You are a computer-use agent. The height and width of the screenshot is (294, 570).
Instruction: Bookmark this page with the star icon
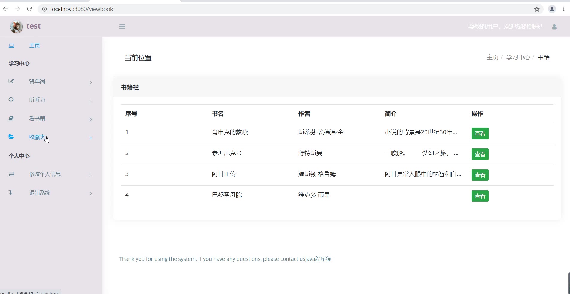point(537,9)
